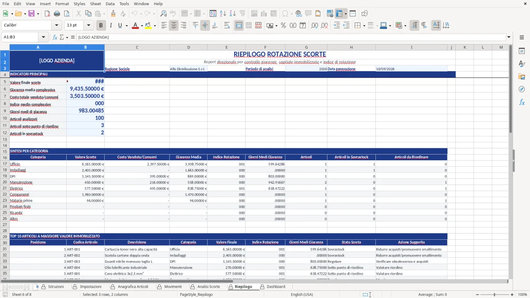This screenshot has width=530, height=298.
Task: Open the Sheet menu
Action: (x=95, y=4)
